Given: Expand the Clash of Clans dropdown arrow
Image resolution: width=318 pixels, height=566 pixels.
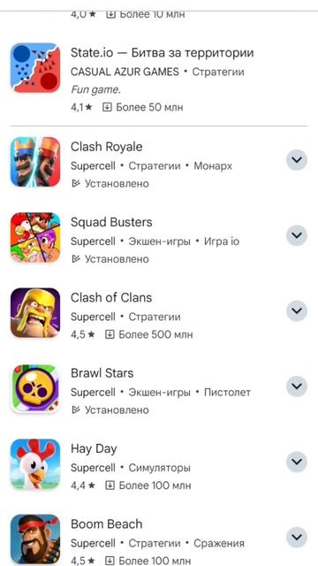Looking at the screenshot, I should tap(297, 310).
